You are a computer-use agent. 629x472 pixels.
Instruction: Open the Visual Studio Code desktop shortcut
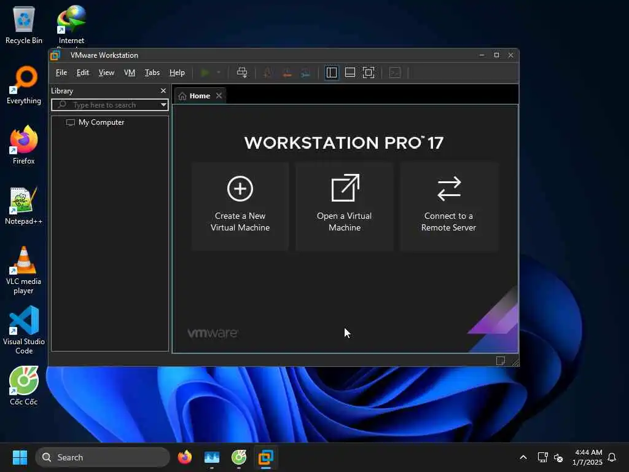click(x=24, y=330)
